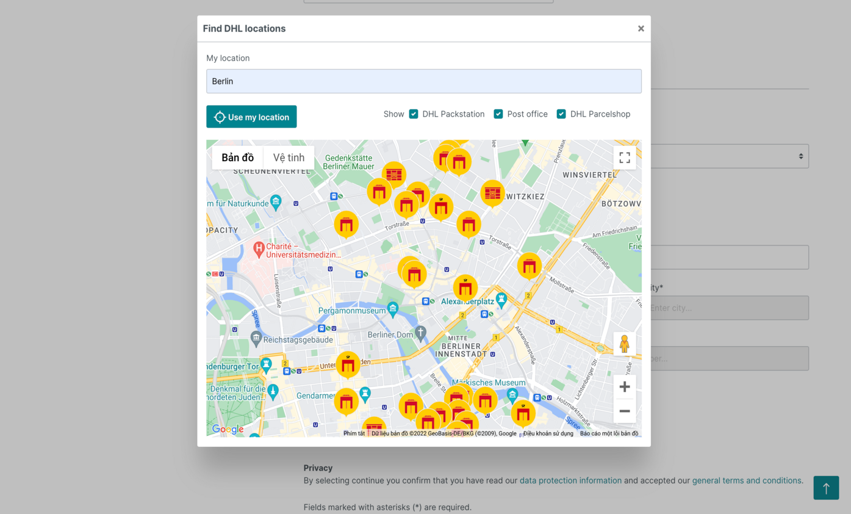
Task: Switch map to Bản đồ view
Action: click(237, 157)
